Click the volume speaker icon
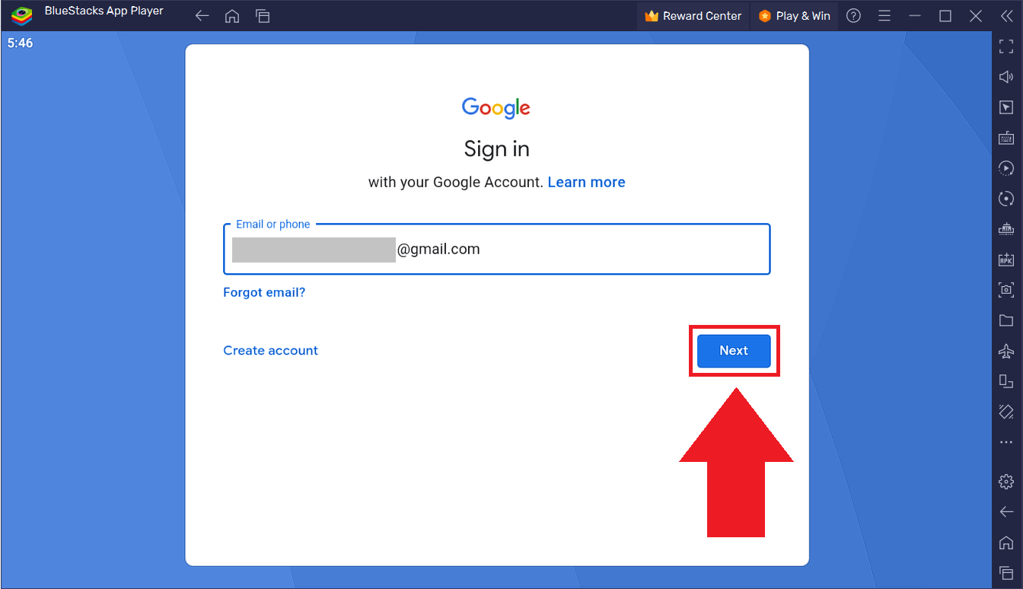1023x589 pixels. point(1006,77)
